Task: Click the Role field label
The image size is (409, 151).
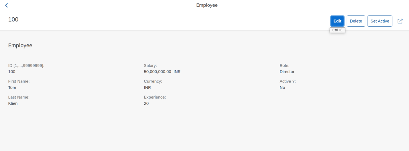Action: coord(284,66)
